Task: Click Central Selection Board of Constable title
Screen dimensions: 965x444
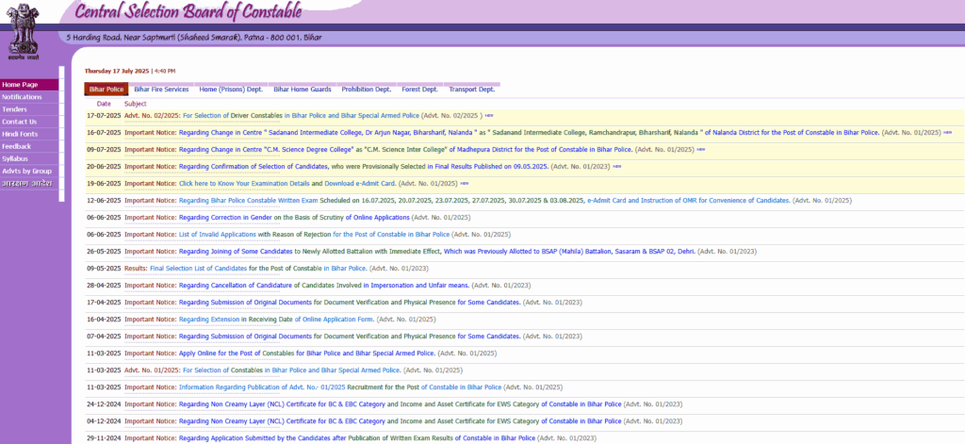Action: 188,11
